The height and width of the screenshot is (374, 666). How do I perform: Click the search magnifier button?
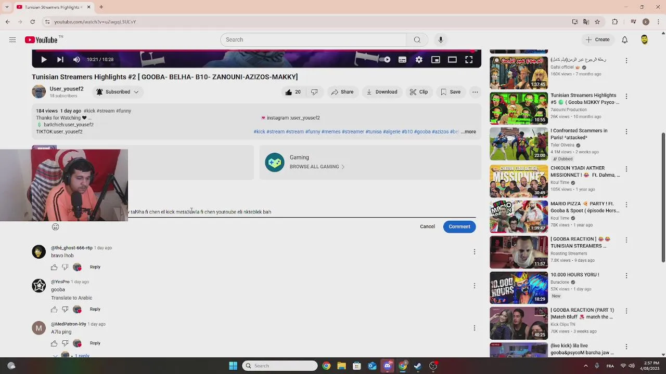417,39
